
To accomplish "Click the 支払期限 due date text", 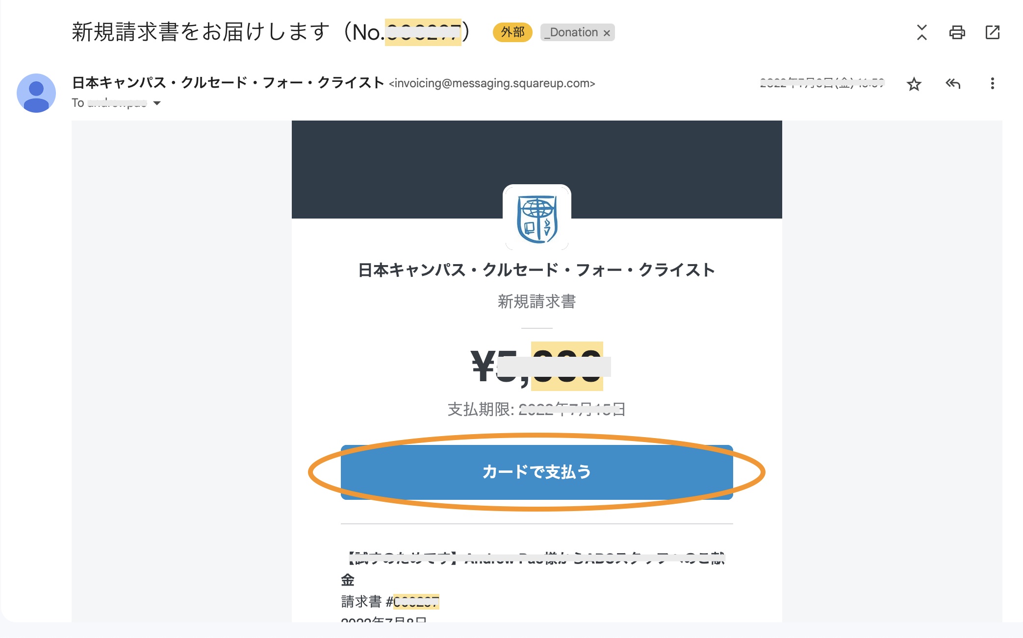I will [537, 409].
